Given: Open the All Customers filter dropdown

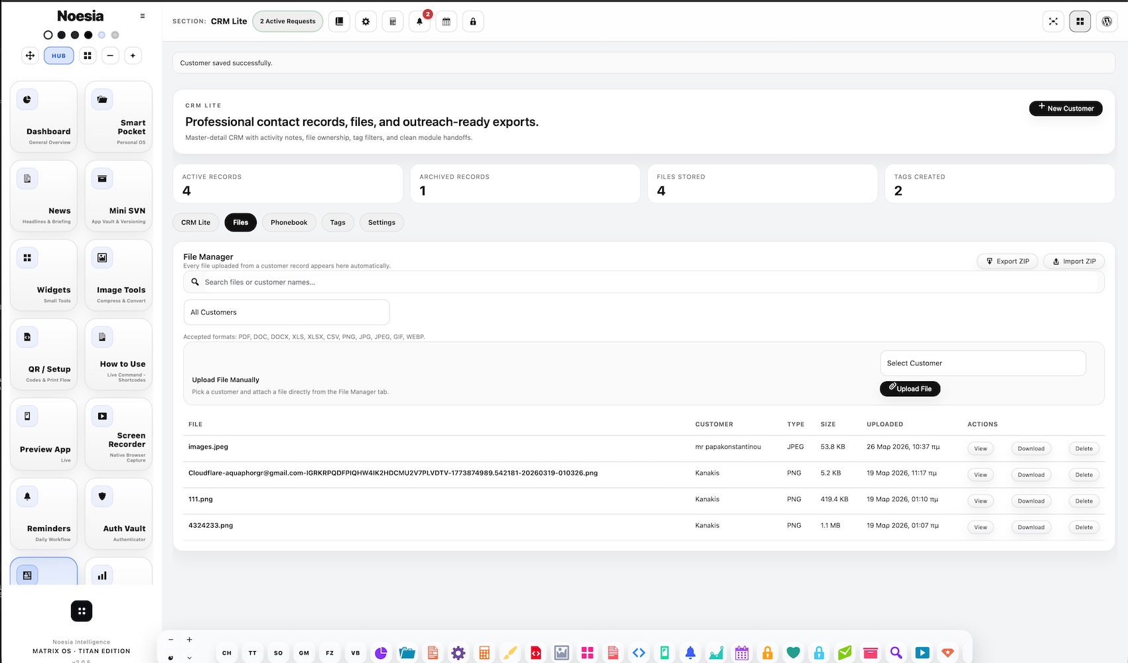Looking at the screenshot, I should [287, 312].
